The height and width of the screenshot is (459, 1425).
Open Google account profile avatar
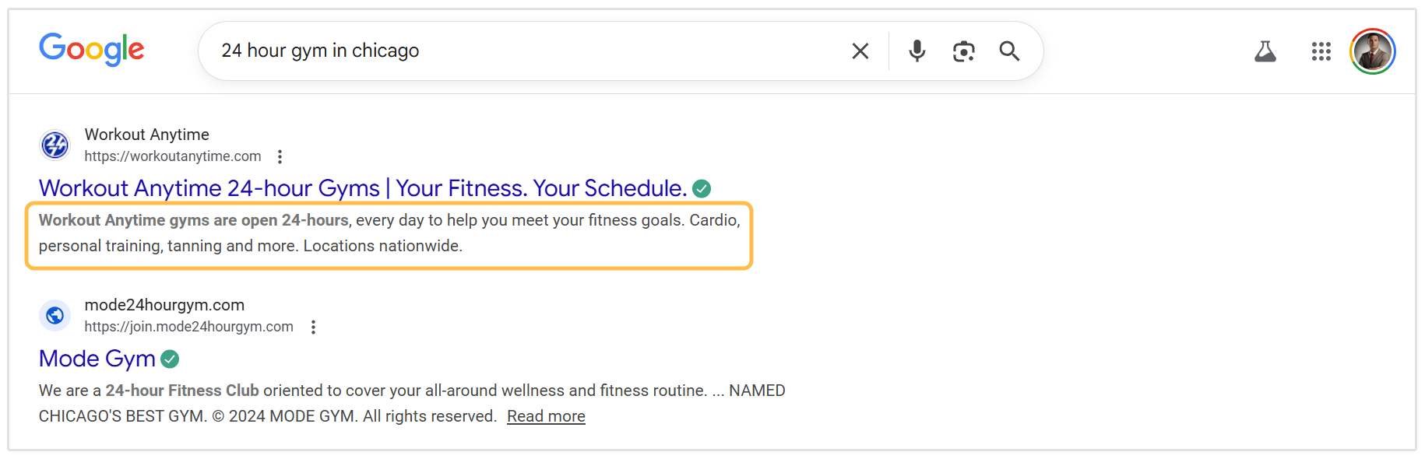pyautogui.click(x=1372, y=52)
